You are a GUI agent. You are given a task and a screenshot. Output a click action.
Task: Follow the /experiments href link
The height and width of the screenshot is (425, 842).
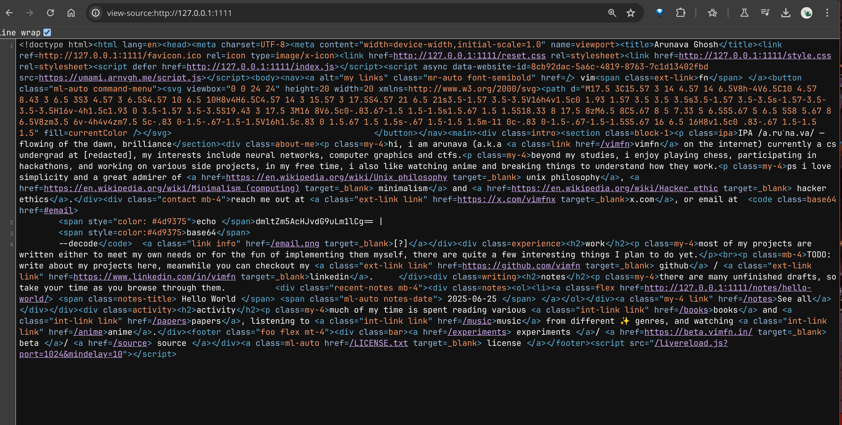477,332
